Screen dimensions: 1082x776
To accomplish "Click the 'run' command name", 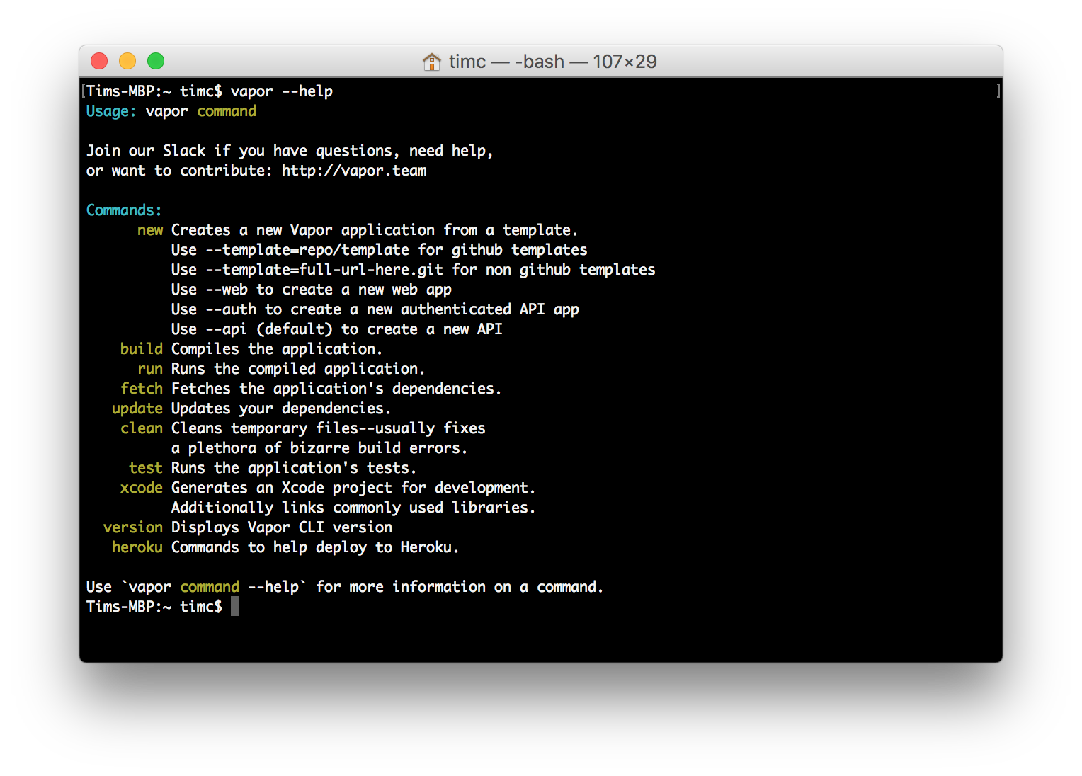I will 150,369.
